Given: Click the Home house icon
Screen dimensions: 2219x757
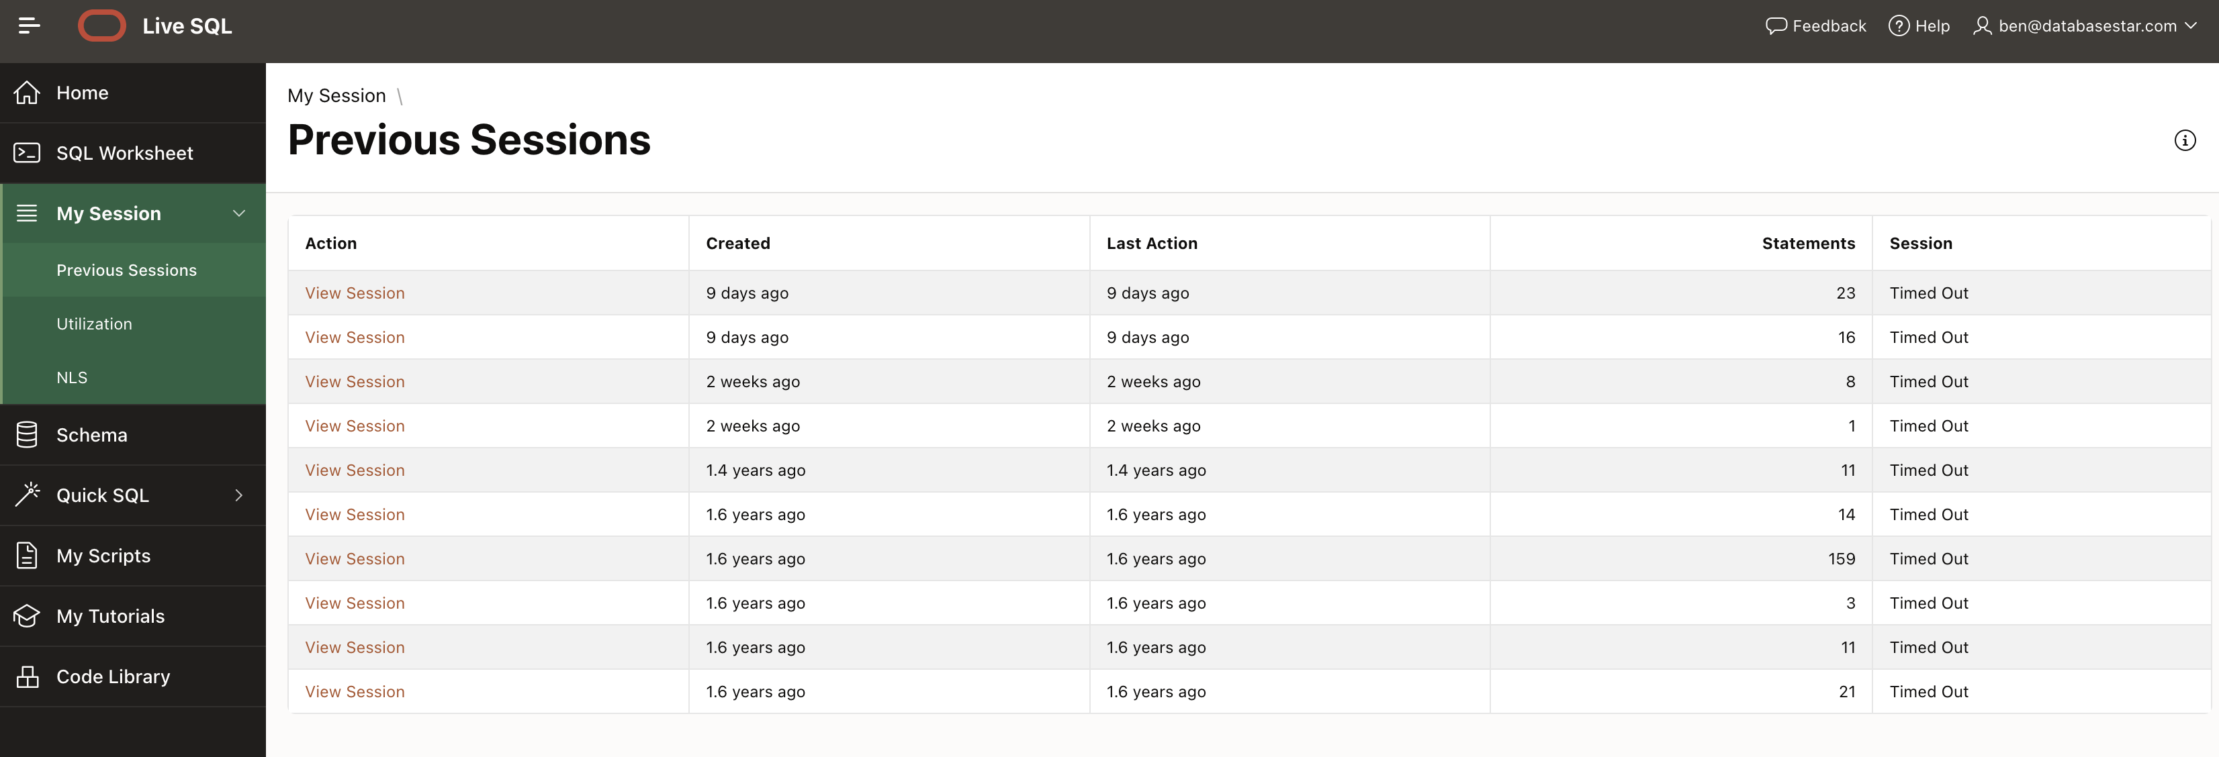Looking at the screenshot, I should [x=27, y=93].
